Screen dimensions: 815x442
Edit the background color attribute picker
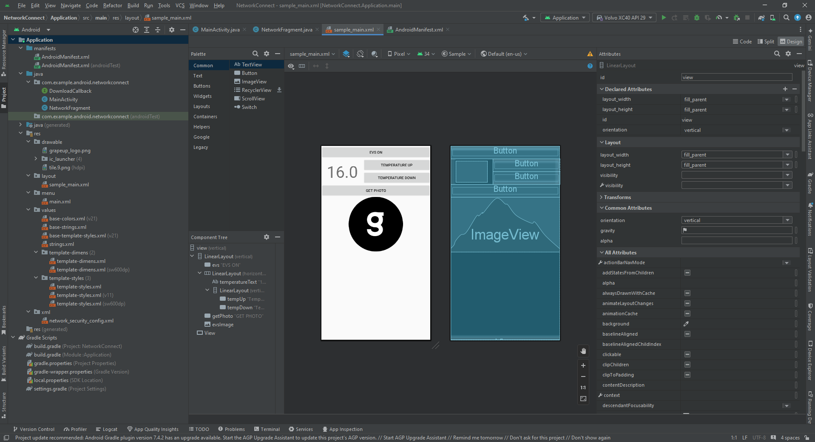pos(686,323)
